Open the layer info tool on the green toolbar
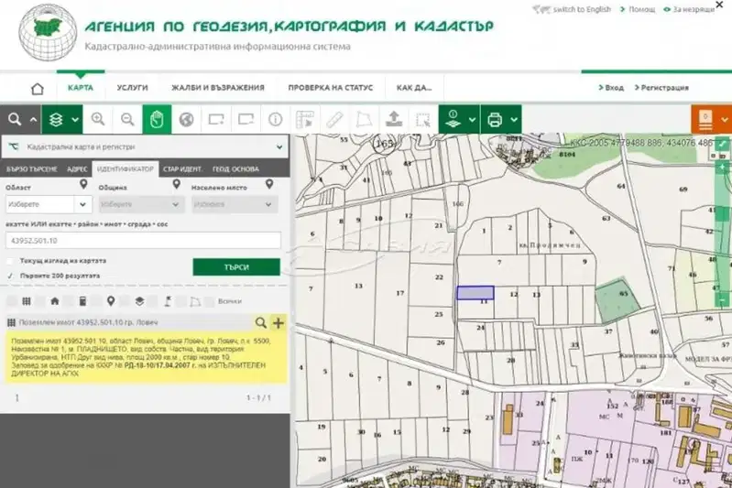Screen dimensions: 732x488 tap(453, 119)
